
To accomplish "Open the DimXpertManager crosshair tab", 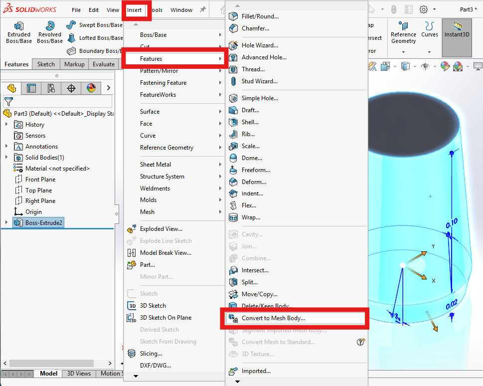I will click(71, 88).
